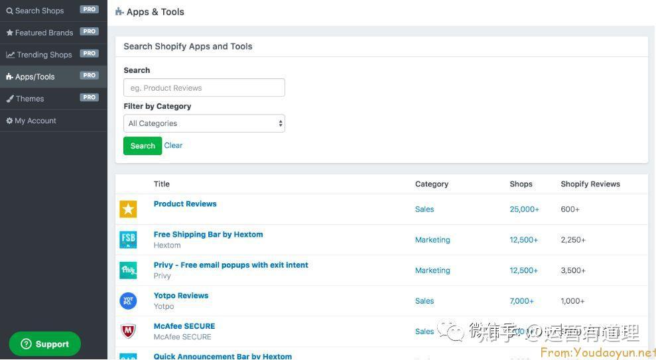Open Quick Announcement Bar by Hextom
Screen dimensions: 656x360
pyautogui.click(x=223, y=356)
